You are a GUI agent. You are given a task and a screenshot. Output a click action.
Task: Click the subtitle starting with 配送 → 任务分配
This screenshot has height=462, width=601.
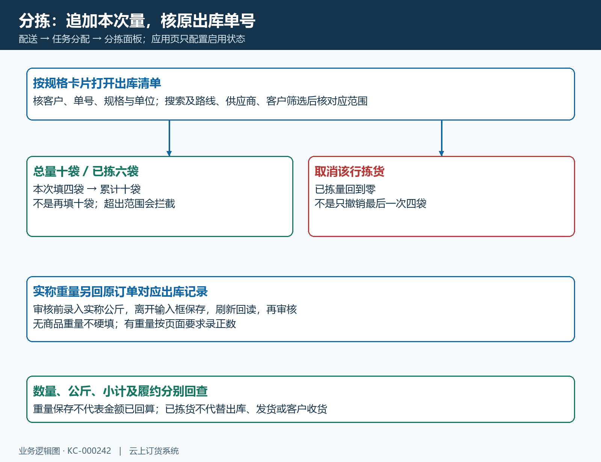[132, 39]
